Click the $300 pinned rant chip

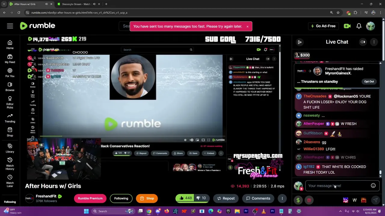point(302,55)
